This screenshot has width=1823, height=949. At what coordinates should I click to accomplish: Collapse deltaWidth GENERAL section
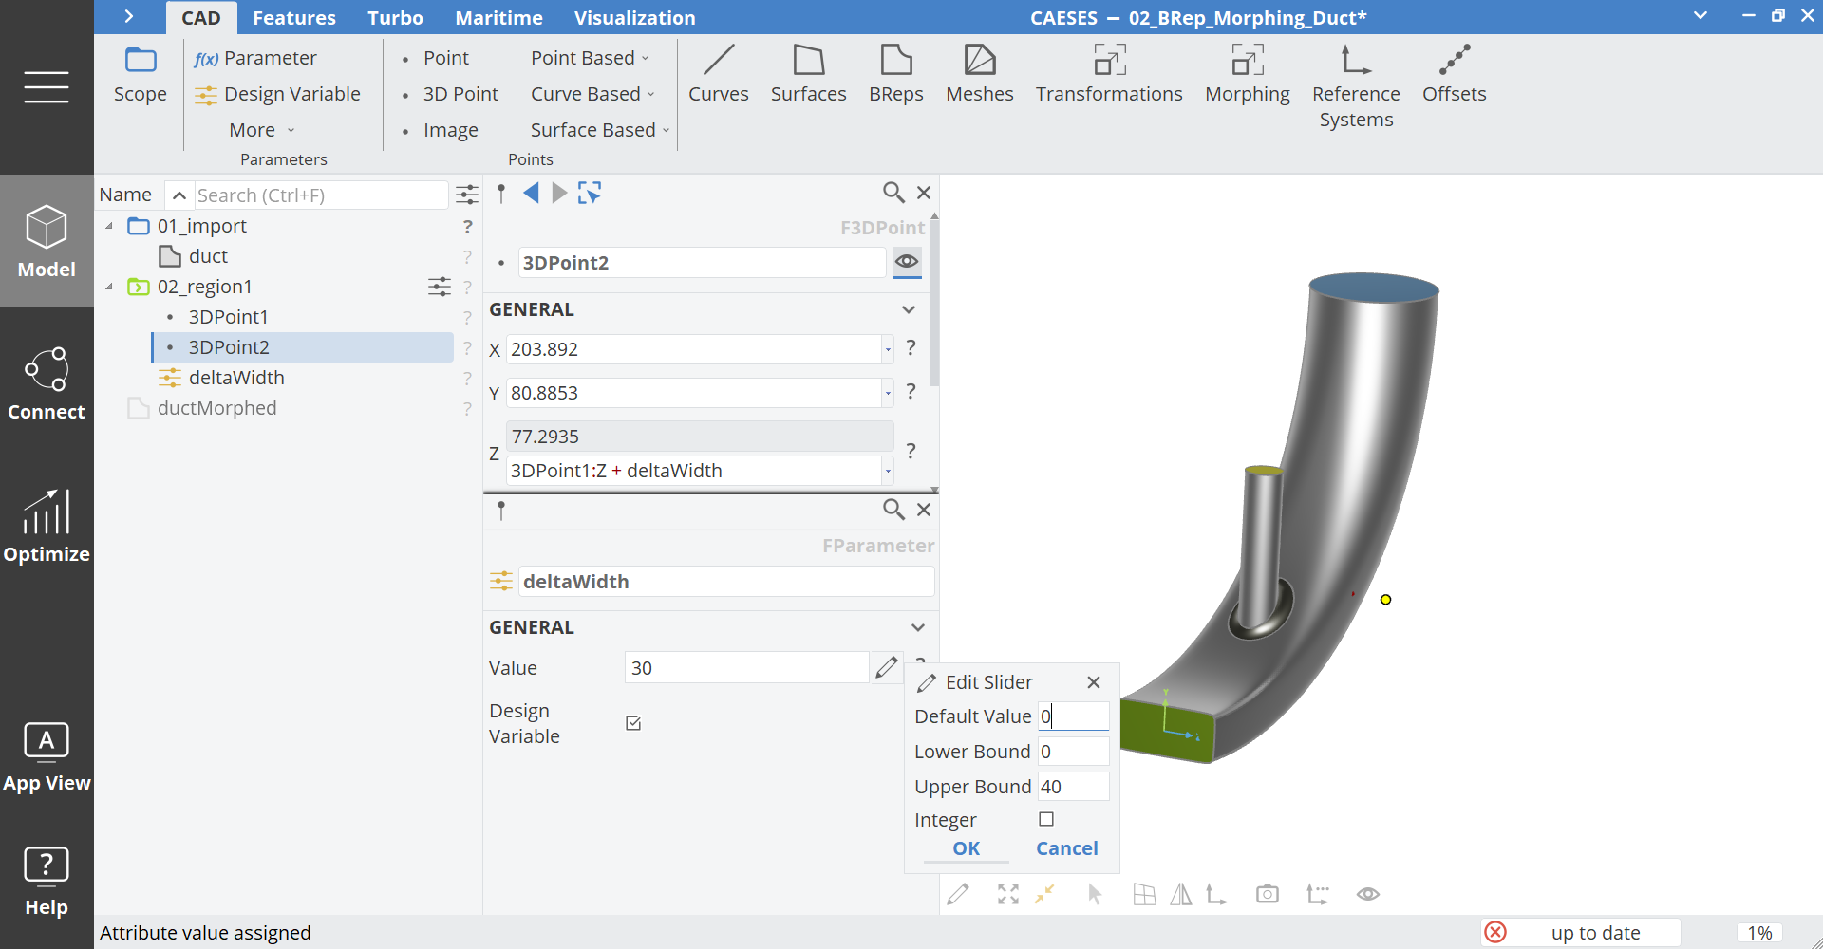[918, 627]
